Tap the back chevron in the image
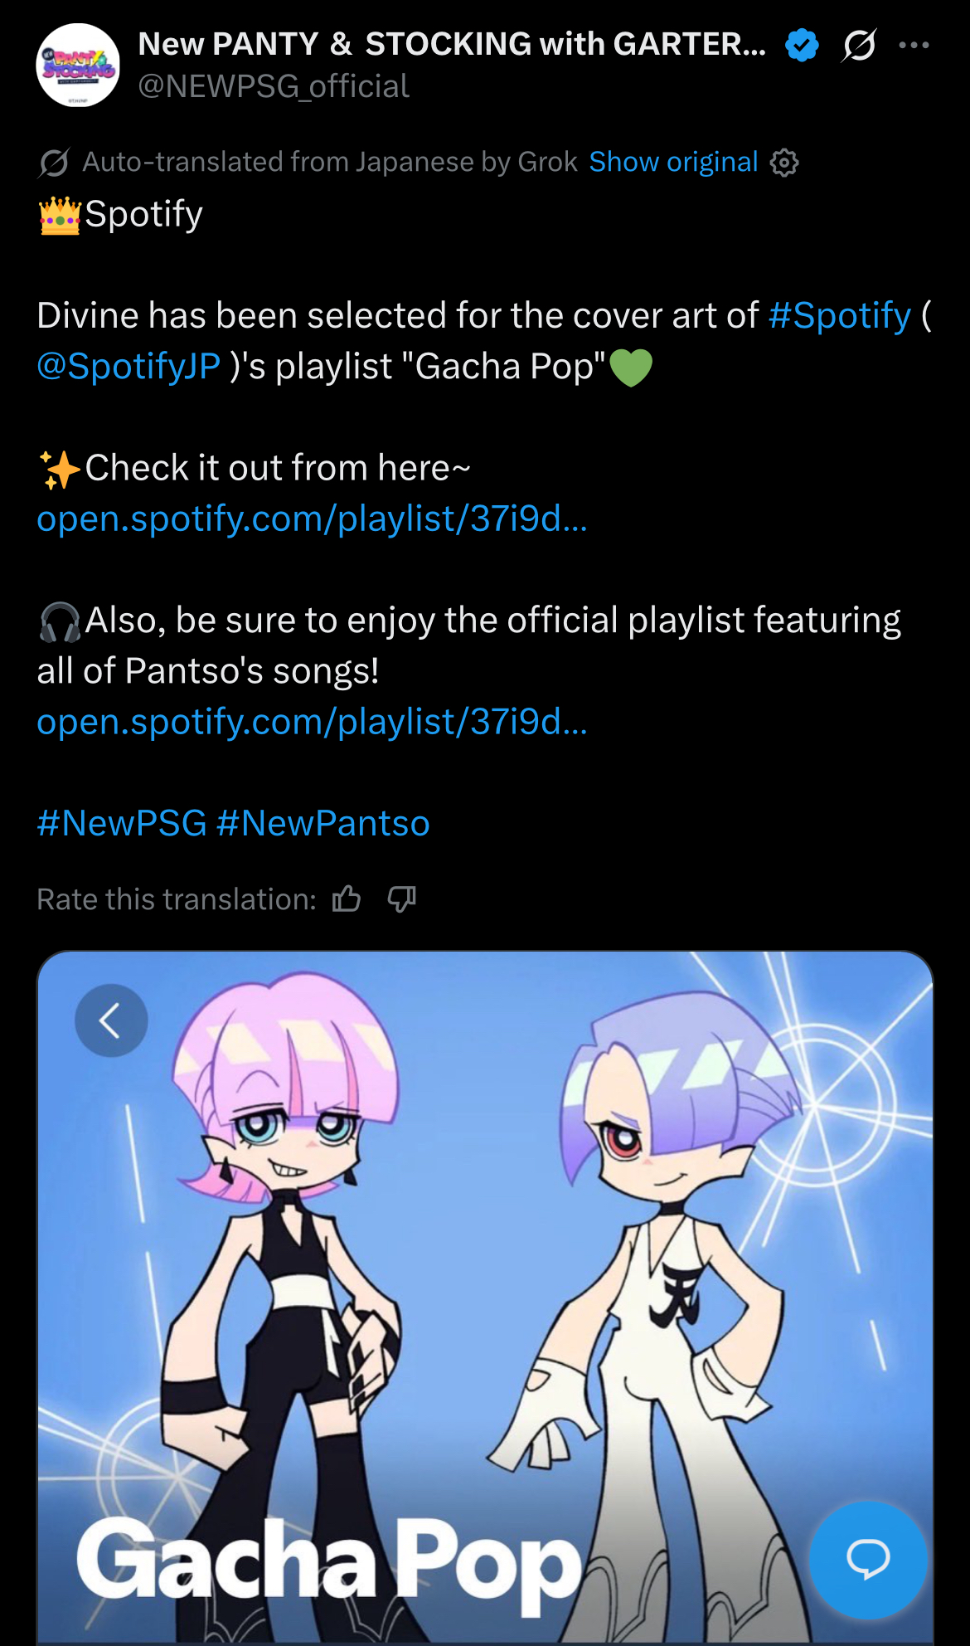The width and height of the screenshot is (970, 1646). point(111,1020)
